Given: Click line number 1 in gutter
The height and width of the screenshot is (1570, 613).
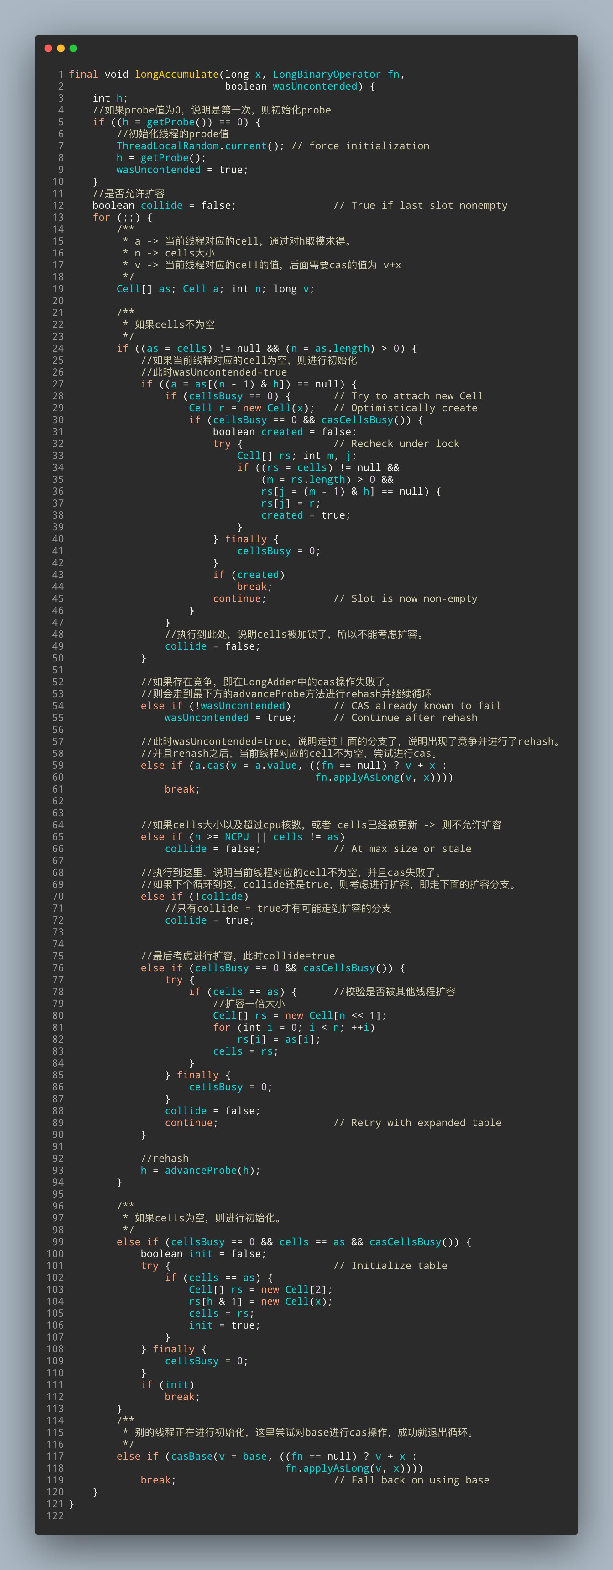Looking at the screenshot, I should coord(60,74).
